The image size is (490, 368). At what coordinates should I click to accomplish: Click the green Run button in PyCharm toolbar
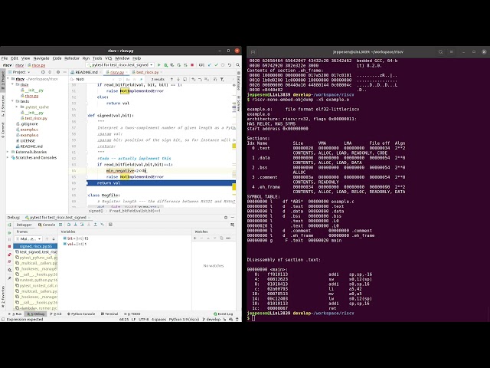click(158, 65)
